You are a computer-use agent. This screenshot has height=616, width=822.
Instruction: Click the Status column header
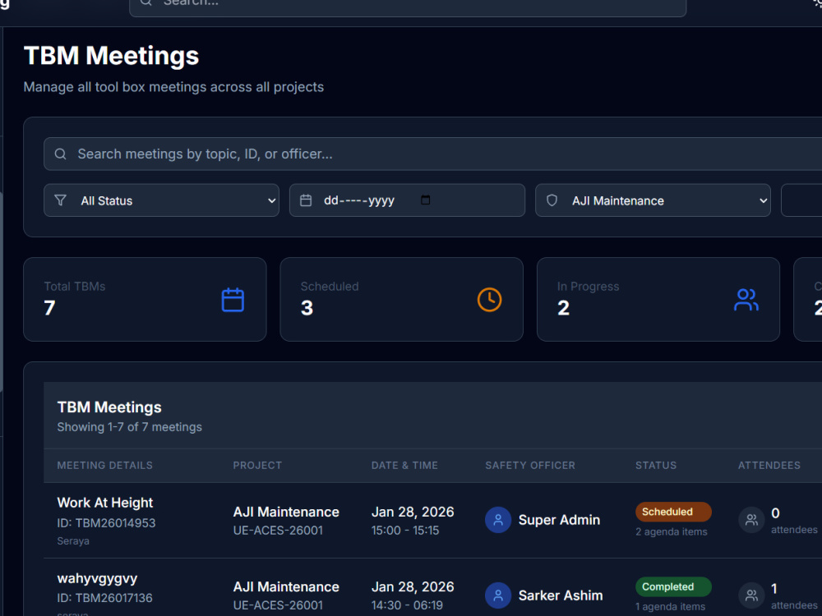pos(656,465)
